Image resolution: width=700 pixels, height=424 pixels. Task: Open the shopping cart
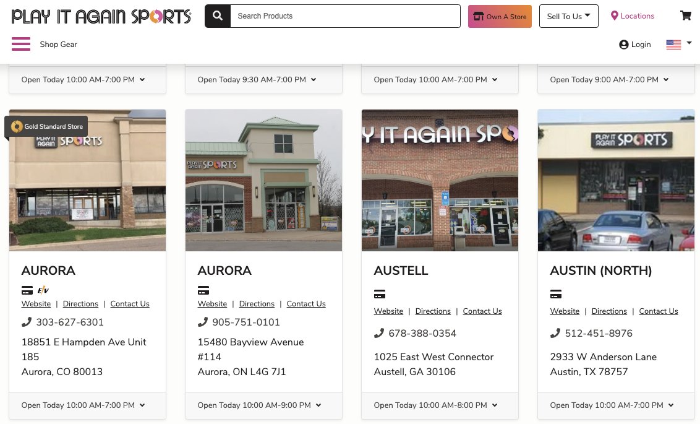pos(685,15)
